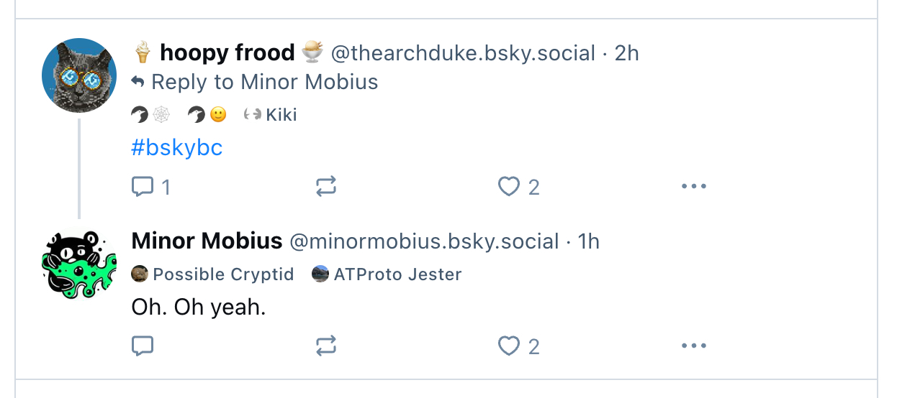Open the #bskybc hashtag
This screenshot has height=398, width=897.
coord(177,148)
